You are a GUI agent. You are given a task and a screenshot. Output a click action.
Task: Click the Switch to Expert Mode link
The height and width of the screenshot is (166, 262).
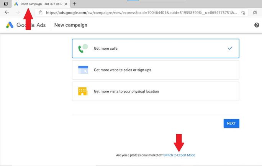pos(179,155)
